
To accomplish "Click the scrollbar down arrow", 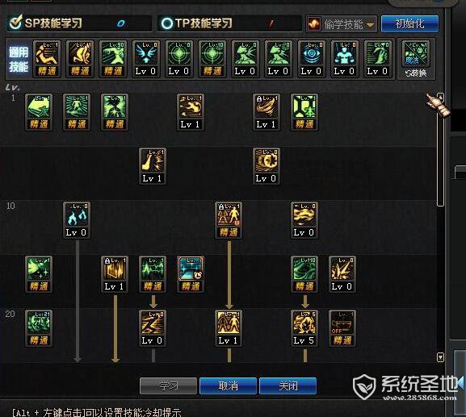I will [441, 357].
